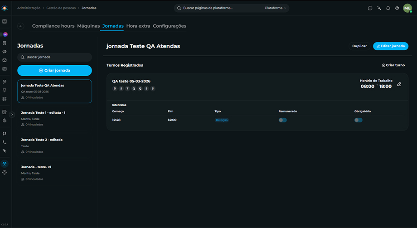The width and height of the screenshot is (417, 228).
Task: Open the Messenger icon in the sidebar
Action: pos(5,34)
